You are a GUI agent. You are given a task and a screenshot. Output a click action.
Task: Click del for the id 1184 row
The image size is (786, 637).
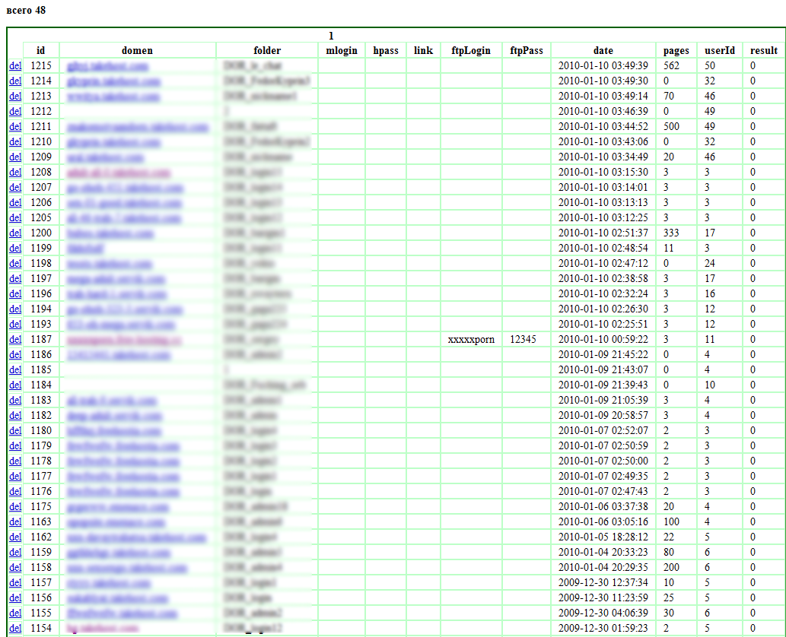[15, 385]
